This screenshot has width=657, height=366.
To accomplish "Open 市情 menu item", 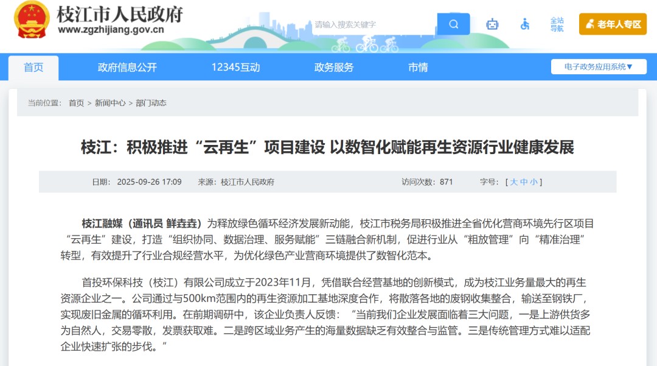I will 418,68.
